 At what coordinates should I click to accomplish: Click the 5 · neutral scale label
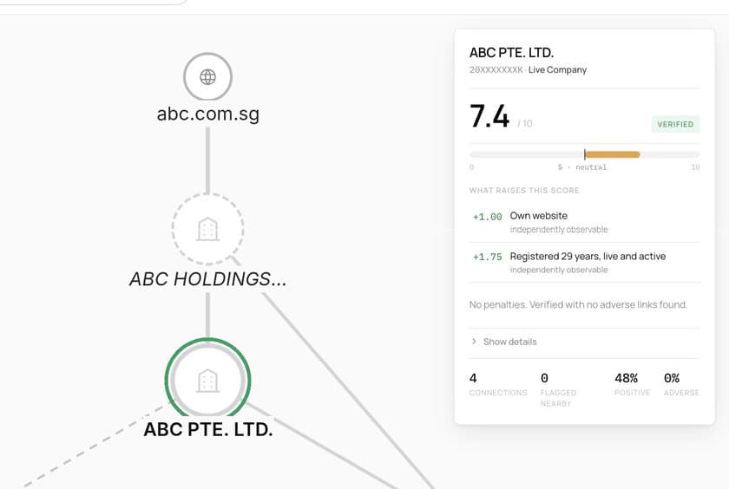pos(582,167)
